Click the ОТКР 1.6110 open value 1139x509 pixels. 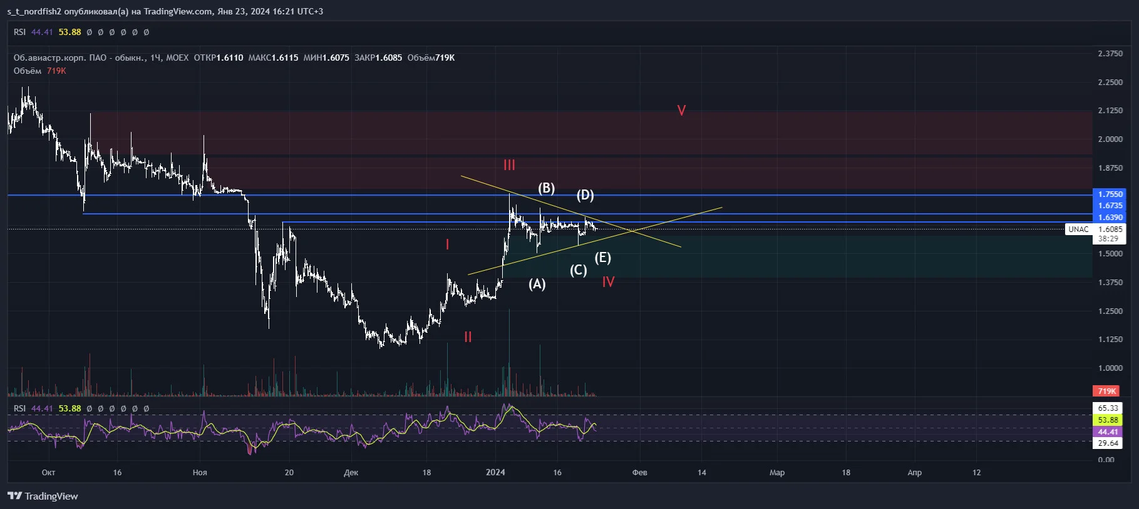[219, 58]
